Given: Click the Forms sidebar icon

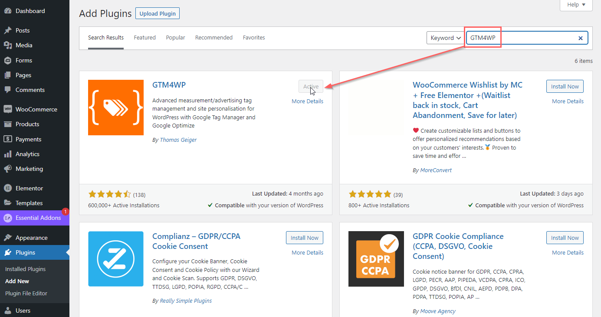Looking at the screenshot, I should click(x=8, y=60).
